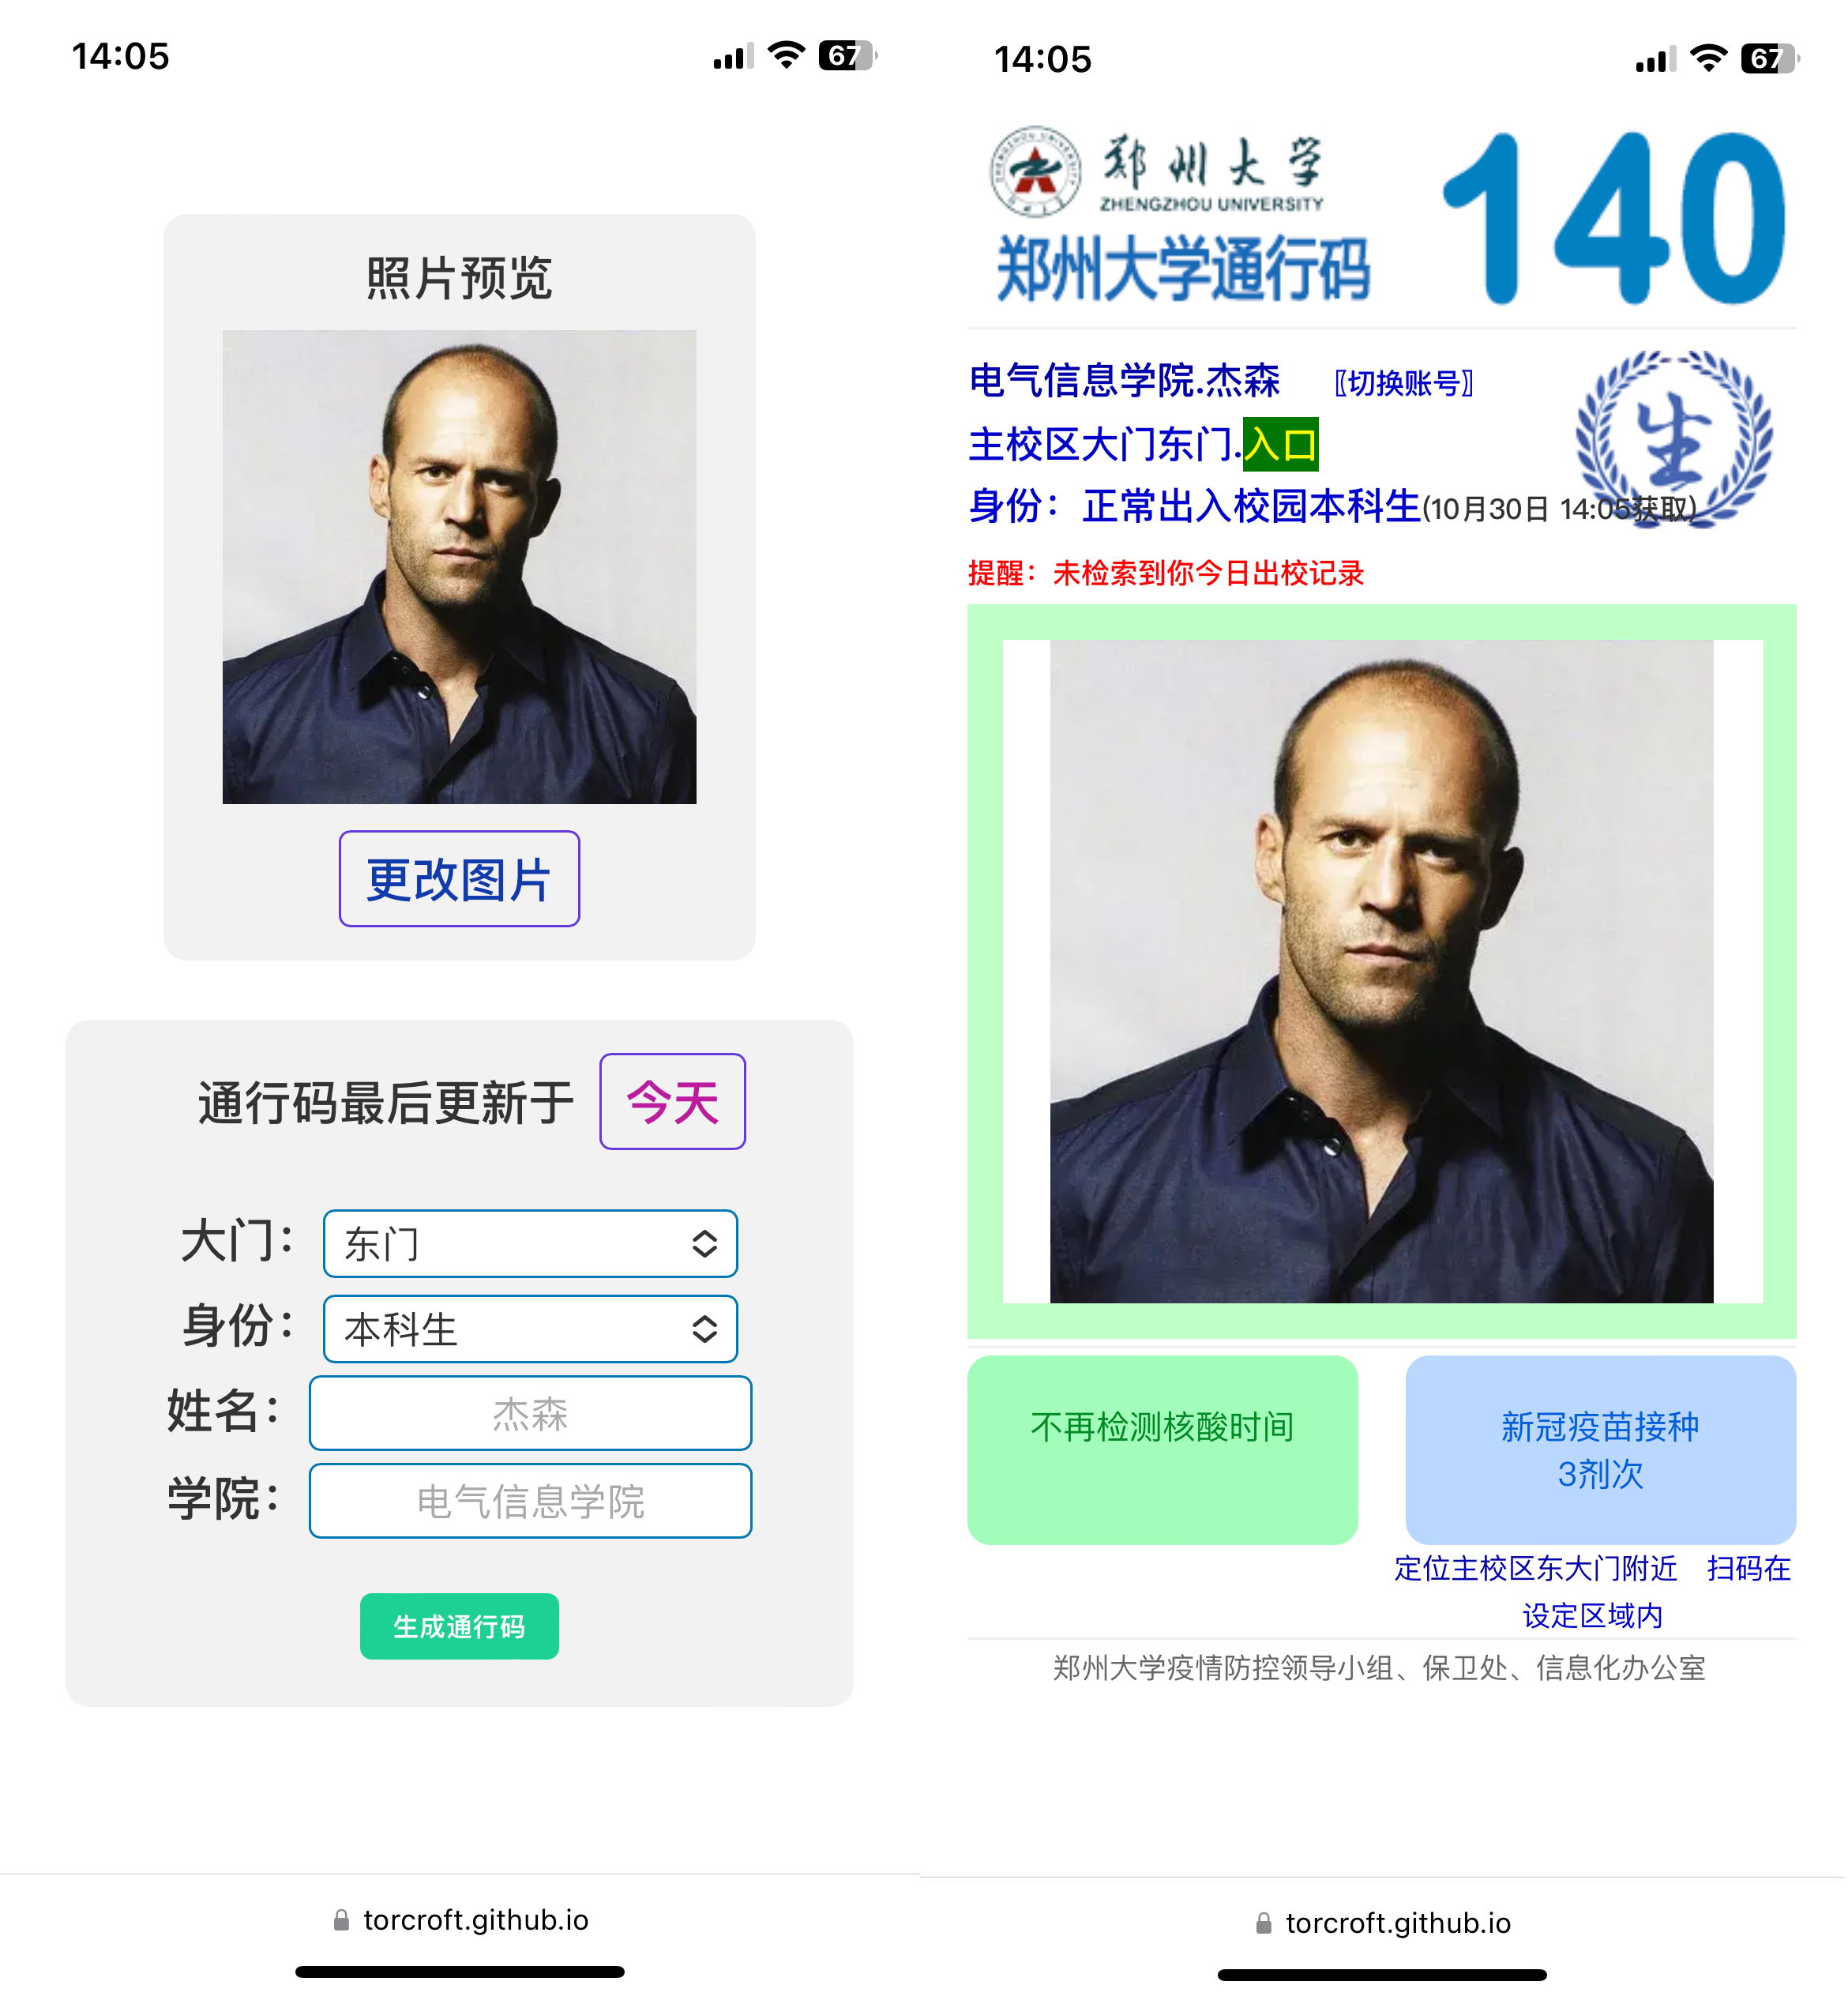Click the photo preview thumbnail on left

pos(460,568)
